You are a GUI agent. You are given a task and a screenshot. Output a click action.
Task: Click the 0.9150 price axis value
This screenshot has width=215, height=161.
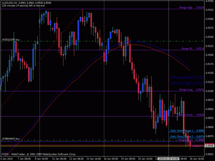click(x=210, y=73)
